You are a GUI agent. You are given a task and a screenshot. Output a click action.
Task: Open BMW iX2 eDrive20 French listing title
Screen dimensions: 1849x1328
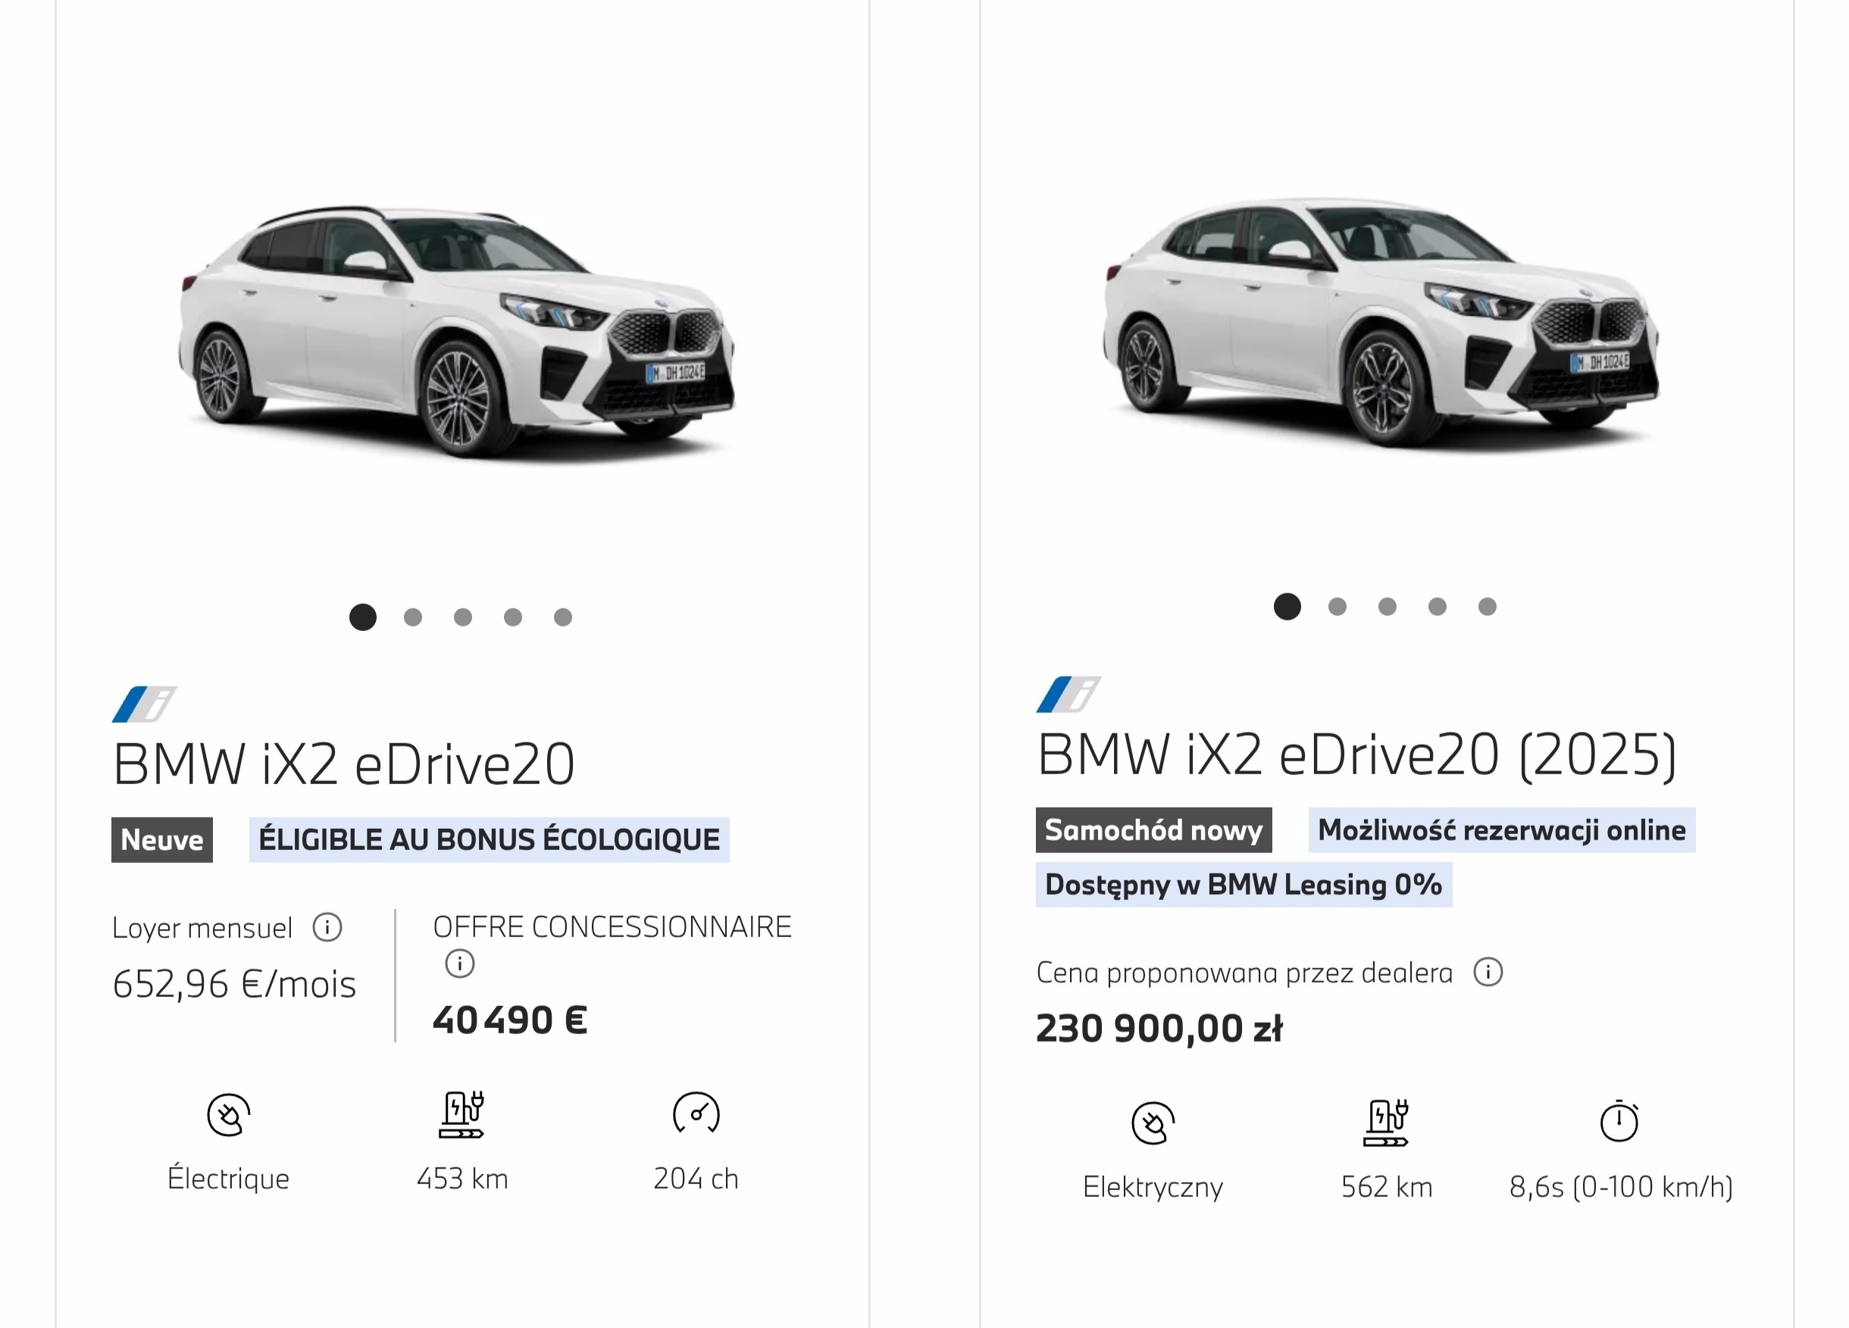[343, 764]
